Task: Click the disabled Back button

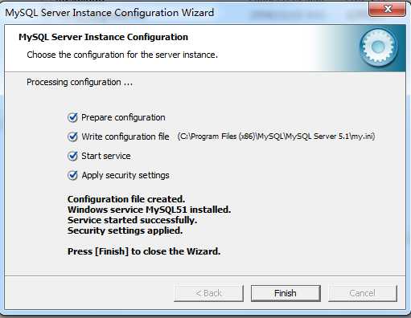Action: coord(208,293)
